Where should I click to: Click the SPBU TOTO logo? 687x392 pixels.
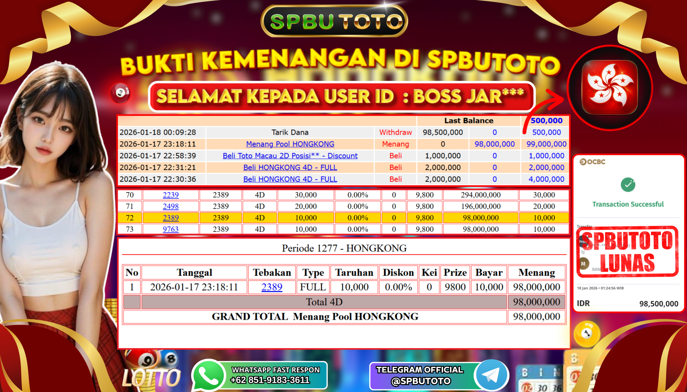pos(334,21)
